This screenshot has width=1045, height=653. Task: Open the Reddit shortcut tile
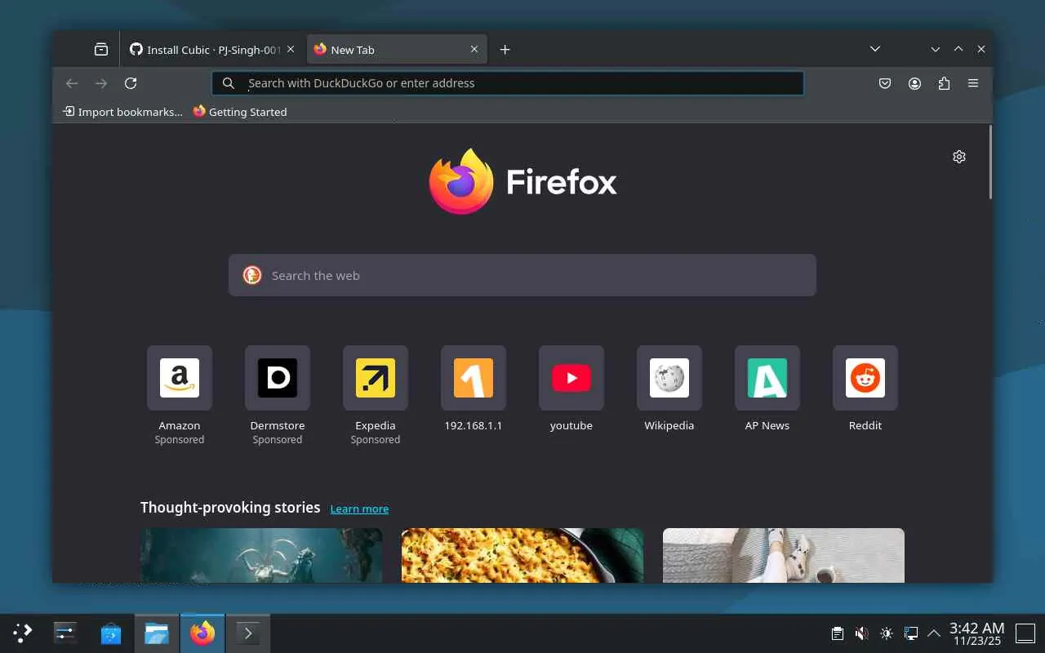[x=865, y=378]
